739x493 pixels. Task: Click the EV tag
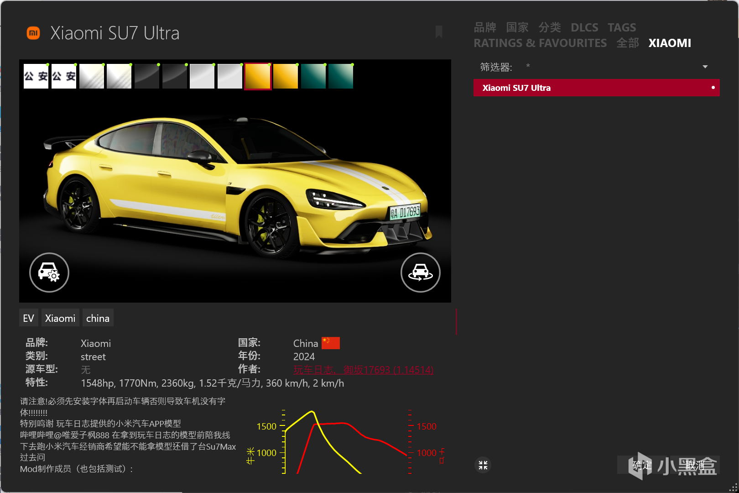pyautogui.click(x=28, y=318)
